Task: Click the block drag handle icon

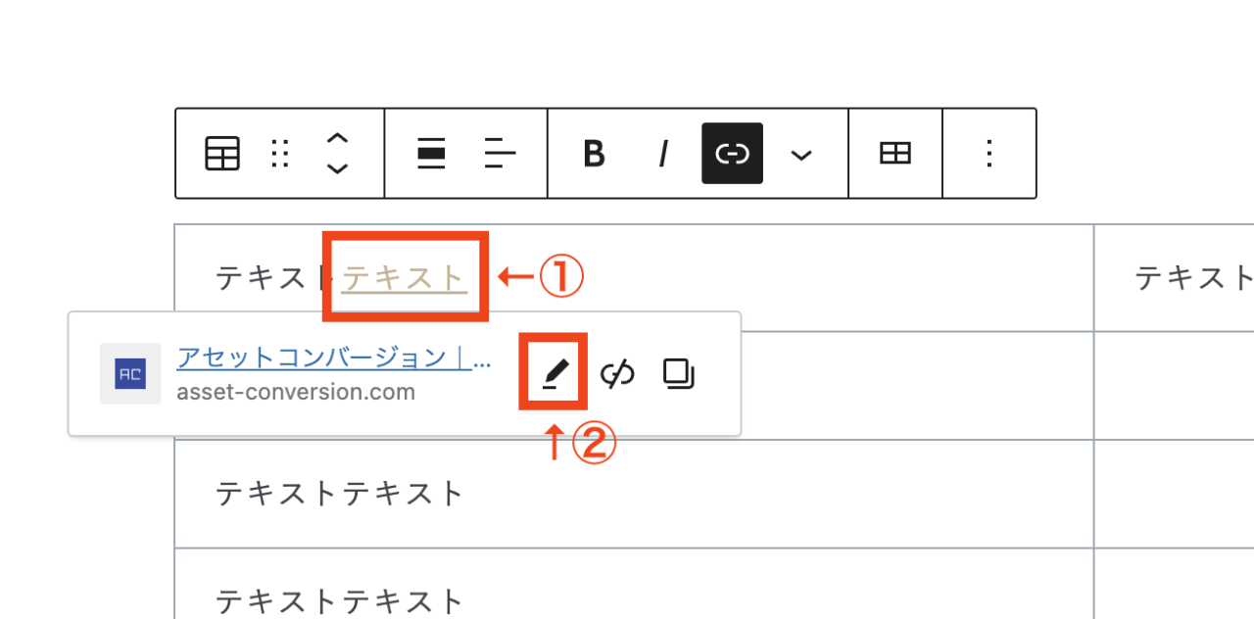Action: coord(280,154)
